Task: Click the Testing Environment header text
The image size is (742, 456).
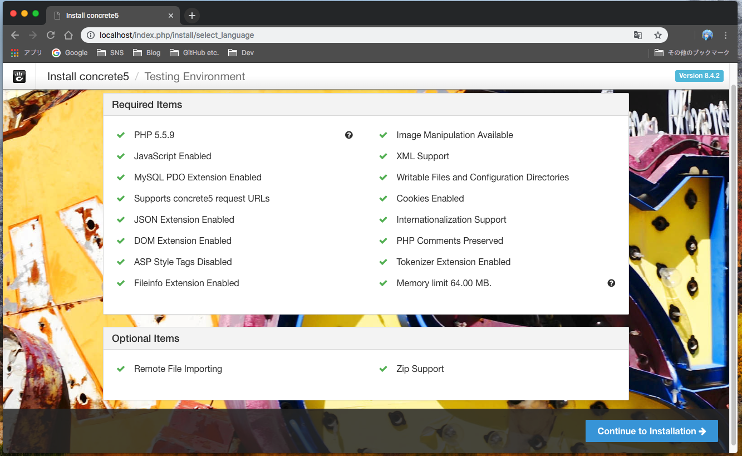Action: 195,76
